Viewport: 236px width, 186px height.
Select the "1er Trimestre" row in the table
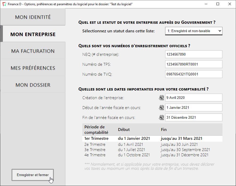(130, 138)
